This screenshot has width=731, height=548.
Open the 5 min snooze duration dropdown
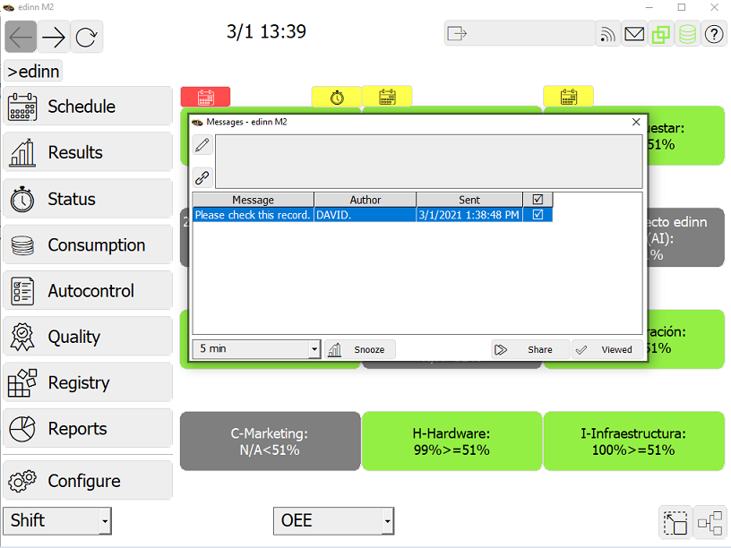coord(256,349)
